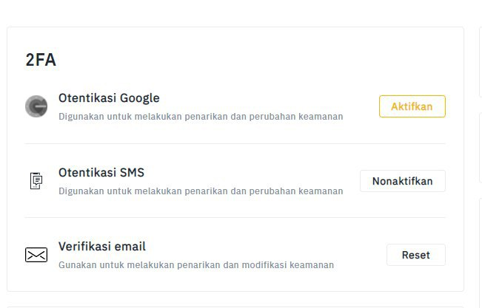This screenshot has width=482, height=308.
Task: Click the blank area right of 2FA heading
Action: (246, 60)
